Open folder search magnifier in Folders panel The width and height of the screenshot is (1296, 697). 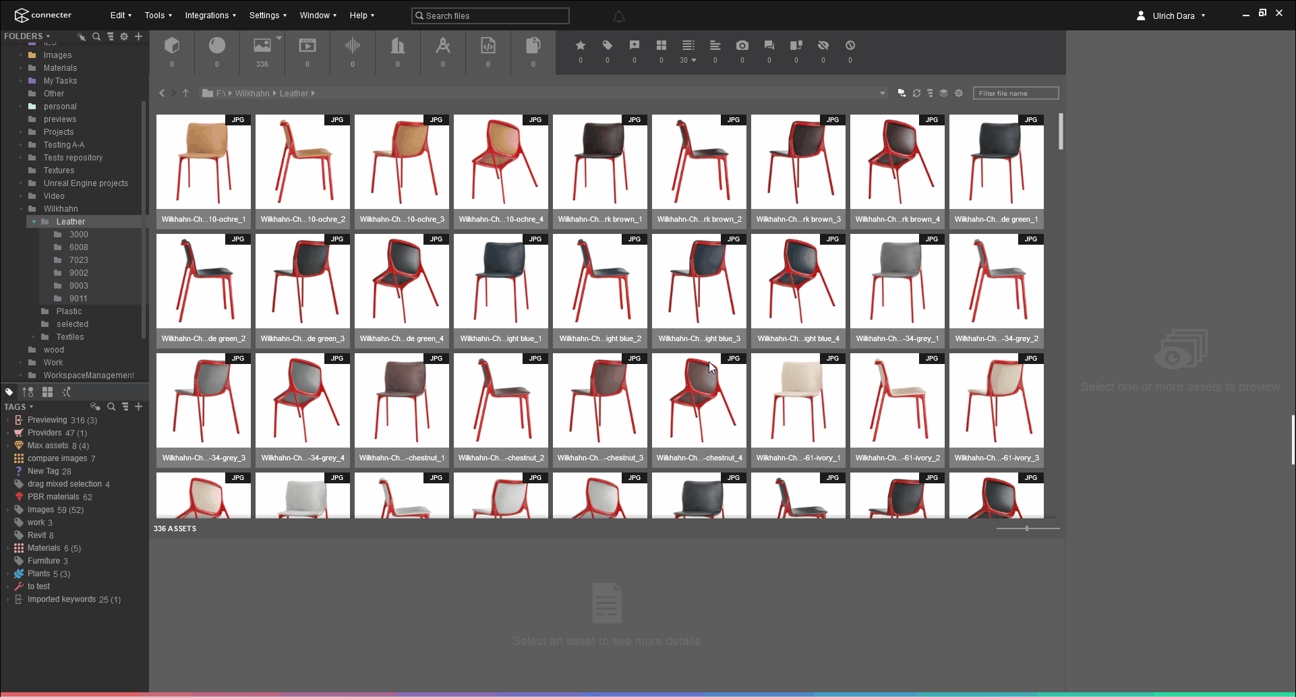[96, 36]
